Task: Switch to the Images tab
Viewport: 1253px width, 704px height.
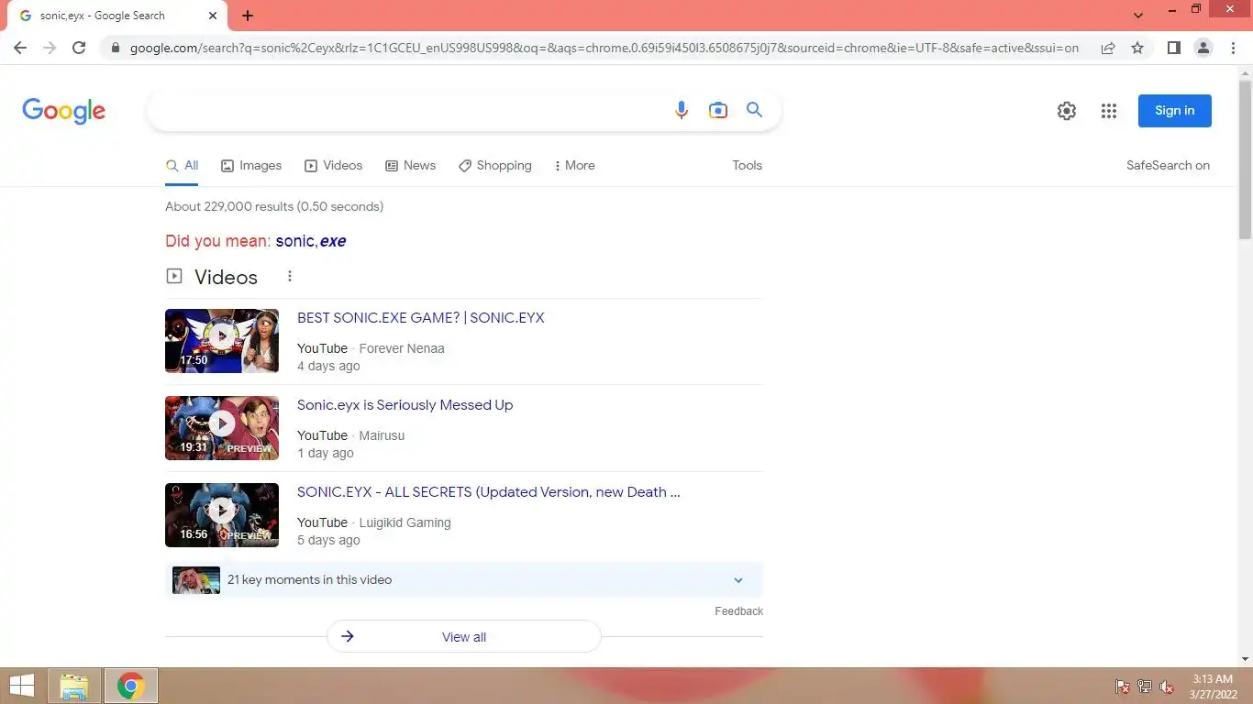Action: coord(251,166)
